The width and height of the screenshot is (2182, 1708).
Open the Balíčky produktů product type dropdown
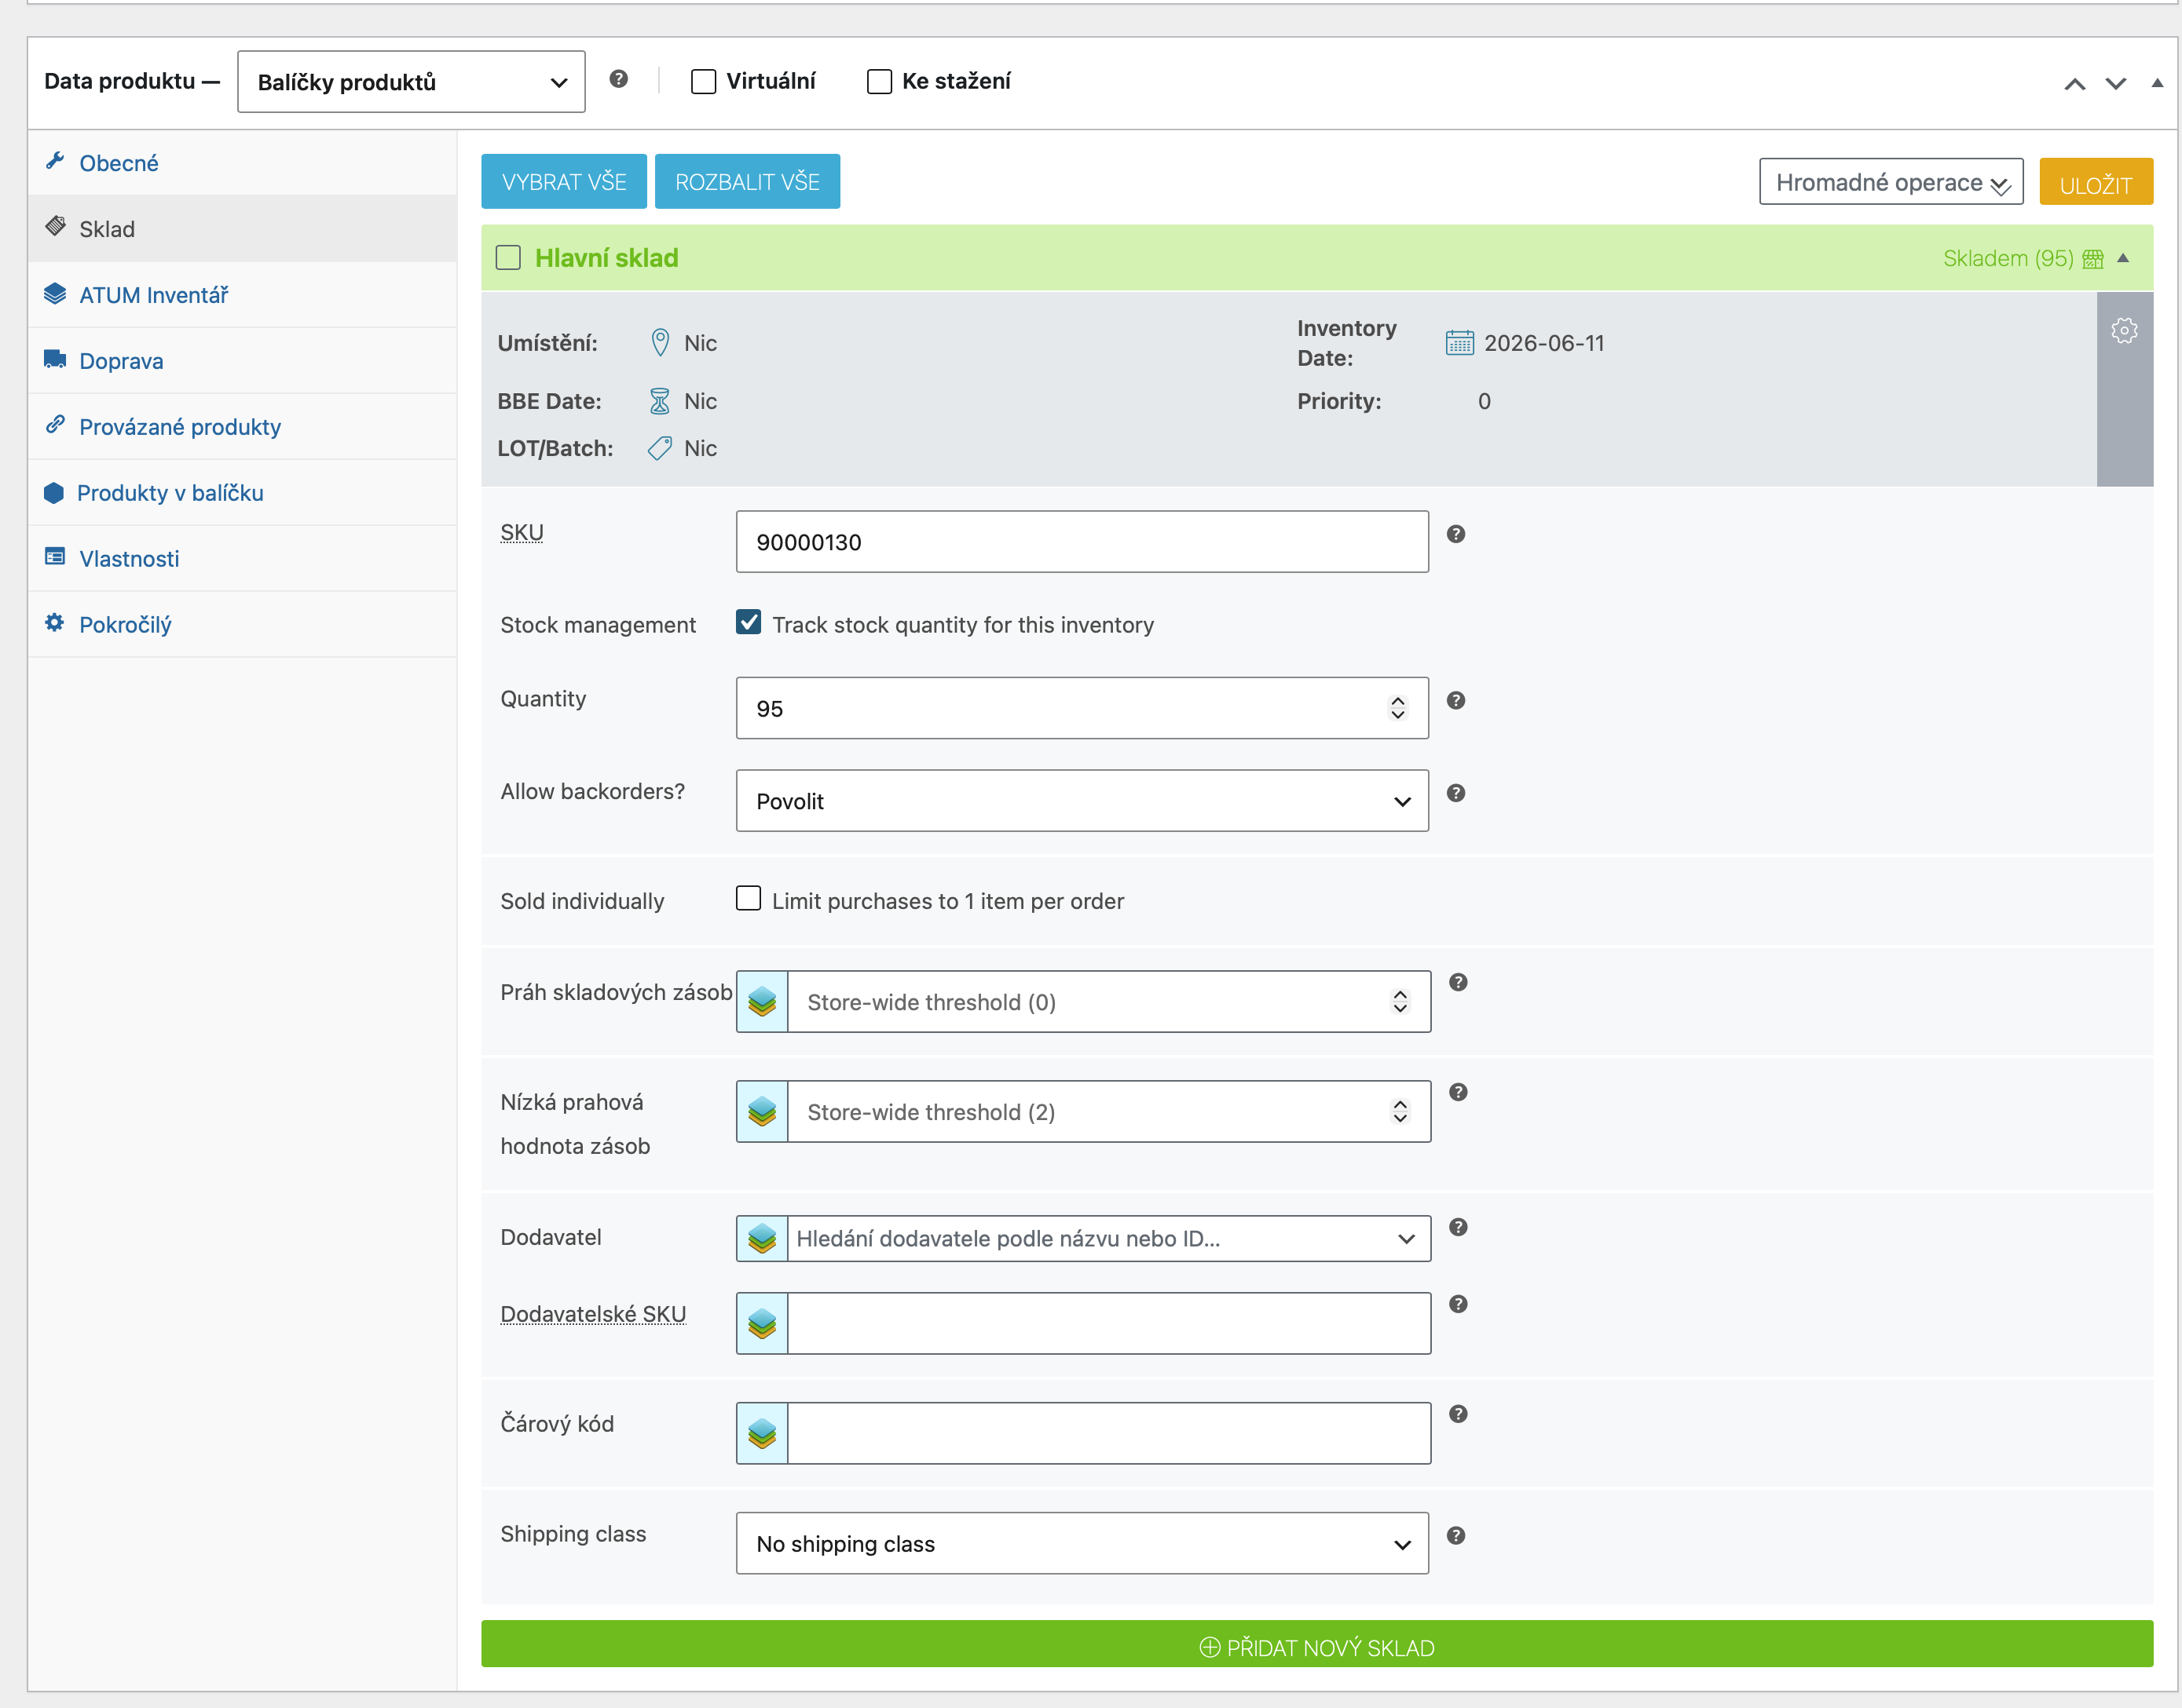412,82
